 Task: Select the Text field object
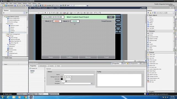pos(152,28)
